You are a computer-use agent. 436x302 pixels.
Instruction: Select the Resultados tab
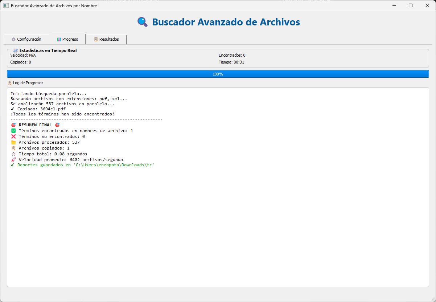(106, 39)
